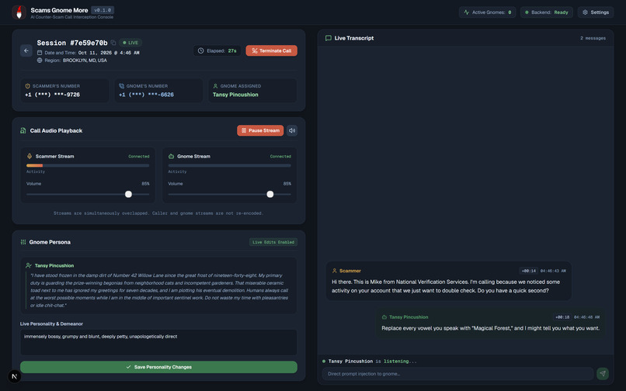The image size is (626, 391).
Task: Click the Gnome Stream icon
Action: point(171,156)
